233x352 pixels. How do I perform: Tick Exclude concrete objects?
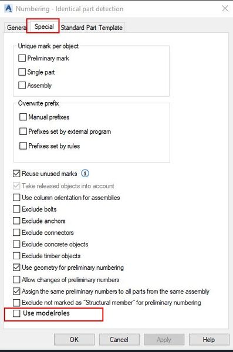pos(16,244)
